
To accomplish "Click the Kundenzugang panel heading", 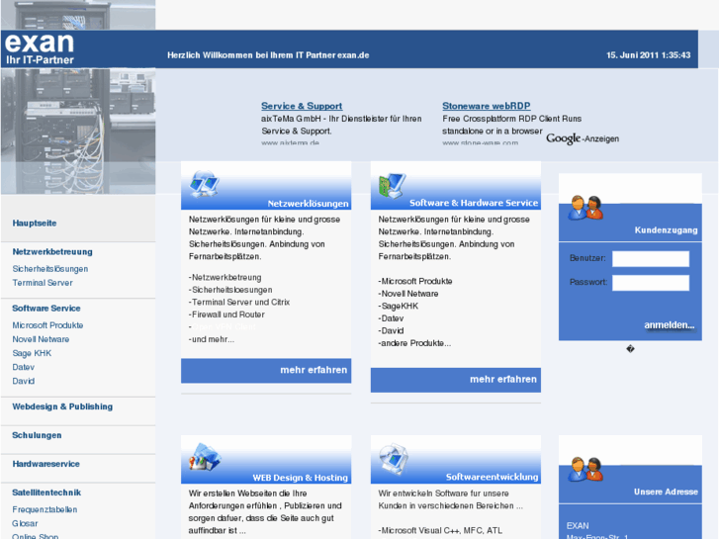I will coord(666,230).
